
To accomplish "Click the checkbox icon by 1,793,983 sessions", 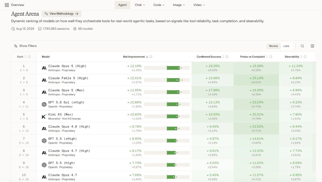I will pyautogui.click(x=40, y=29).
